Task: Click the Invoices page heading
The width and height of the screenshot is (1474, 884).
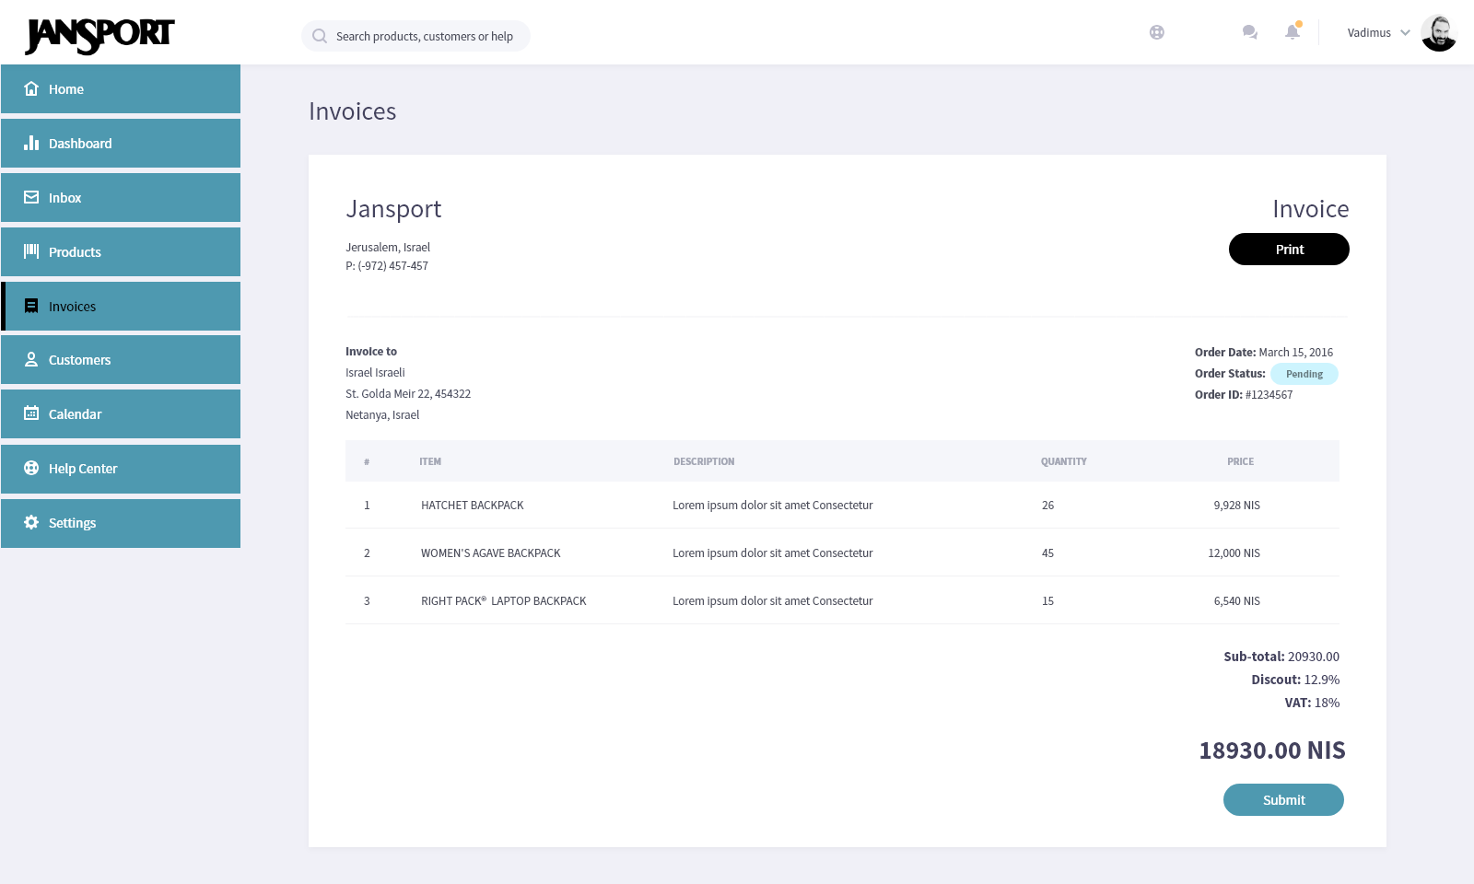Action: [353, 111]
